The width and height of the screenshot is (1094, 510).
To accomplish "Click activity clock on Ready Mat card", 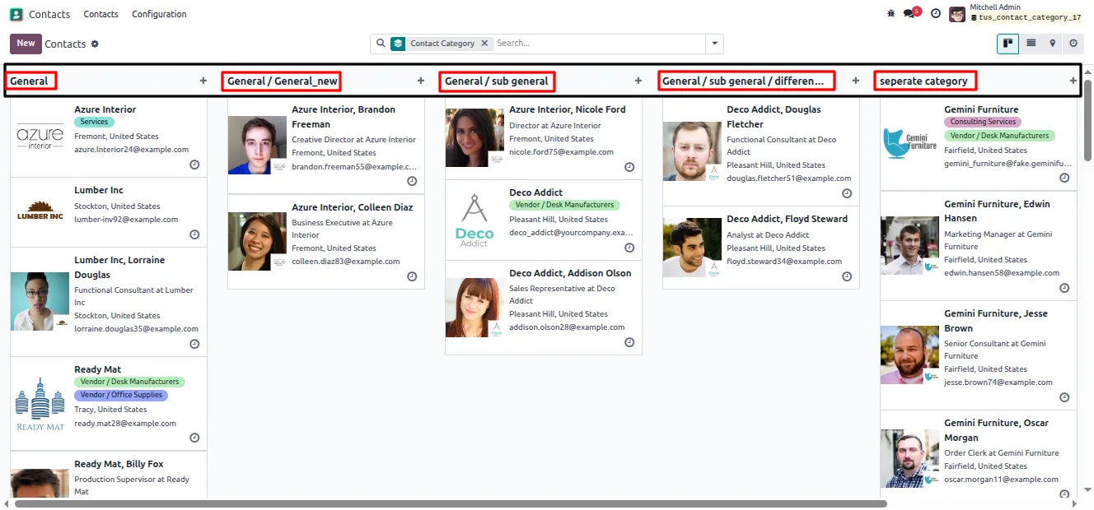I will pos(194,438).
